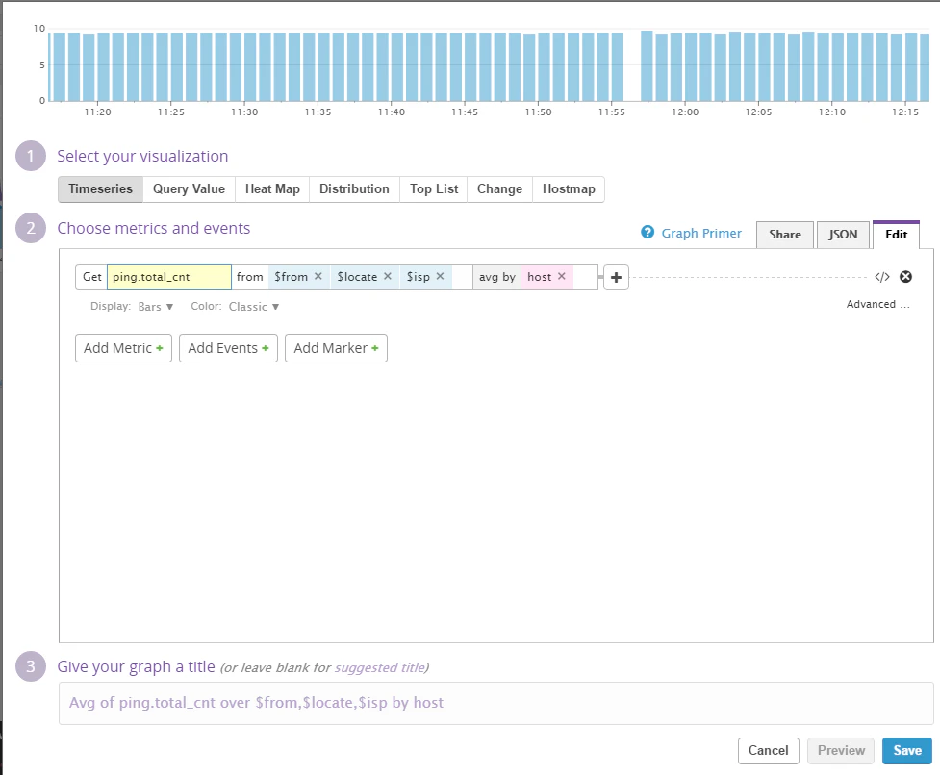The height and width of the screenshot is (775, 940).
Task: Select the Query Value visualization
Action: [x=189, y=189]
